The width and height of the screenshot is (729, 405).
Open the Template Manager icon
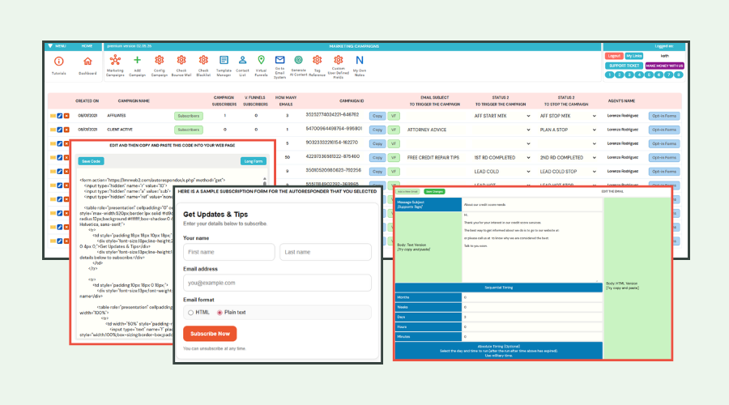pyautogui.click(x=224, y=60)
